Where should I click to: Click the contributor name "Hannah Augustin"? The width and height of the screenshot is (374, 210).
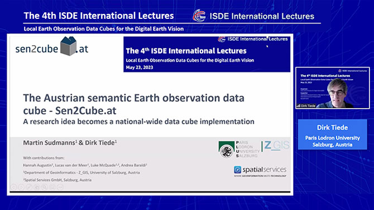pyautogui.click(x=37, y=165)
